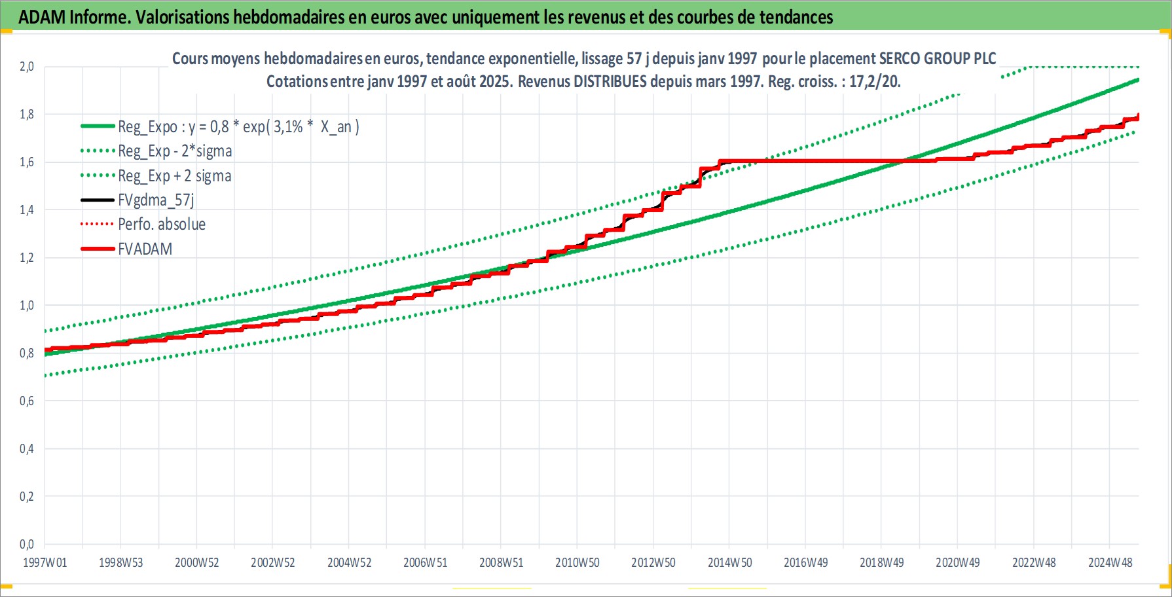Select the chart title line mentioning SERCO GROUP PLC
1172x597 pixels.
click(x=584, y=58)
